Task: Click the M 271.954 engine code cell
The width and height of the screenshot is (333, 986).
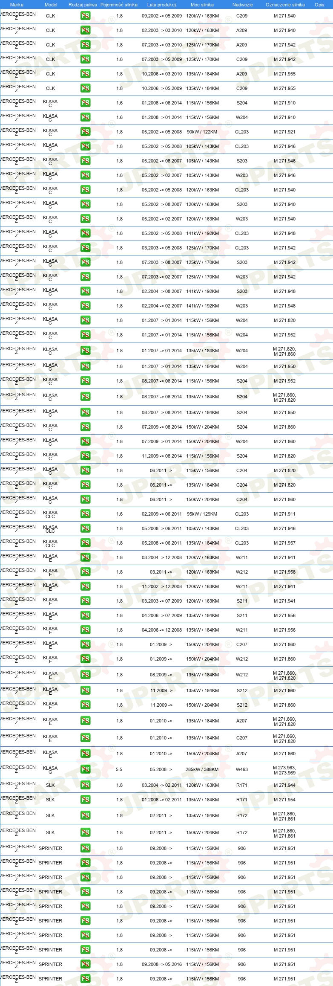Action: [x=284, y=800]
